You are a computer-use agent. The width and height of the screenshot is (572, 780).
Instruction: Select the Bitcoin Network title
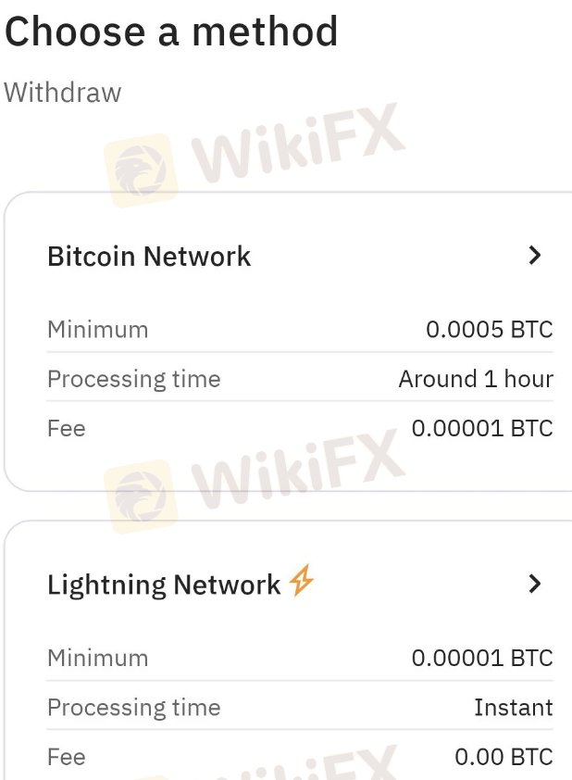[x=149, y=257]
